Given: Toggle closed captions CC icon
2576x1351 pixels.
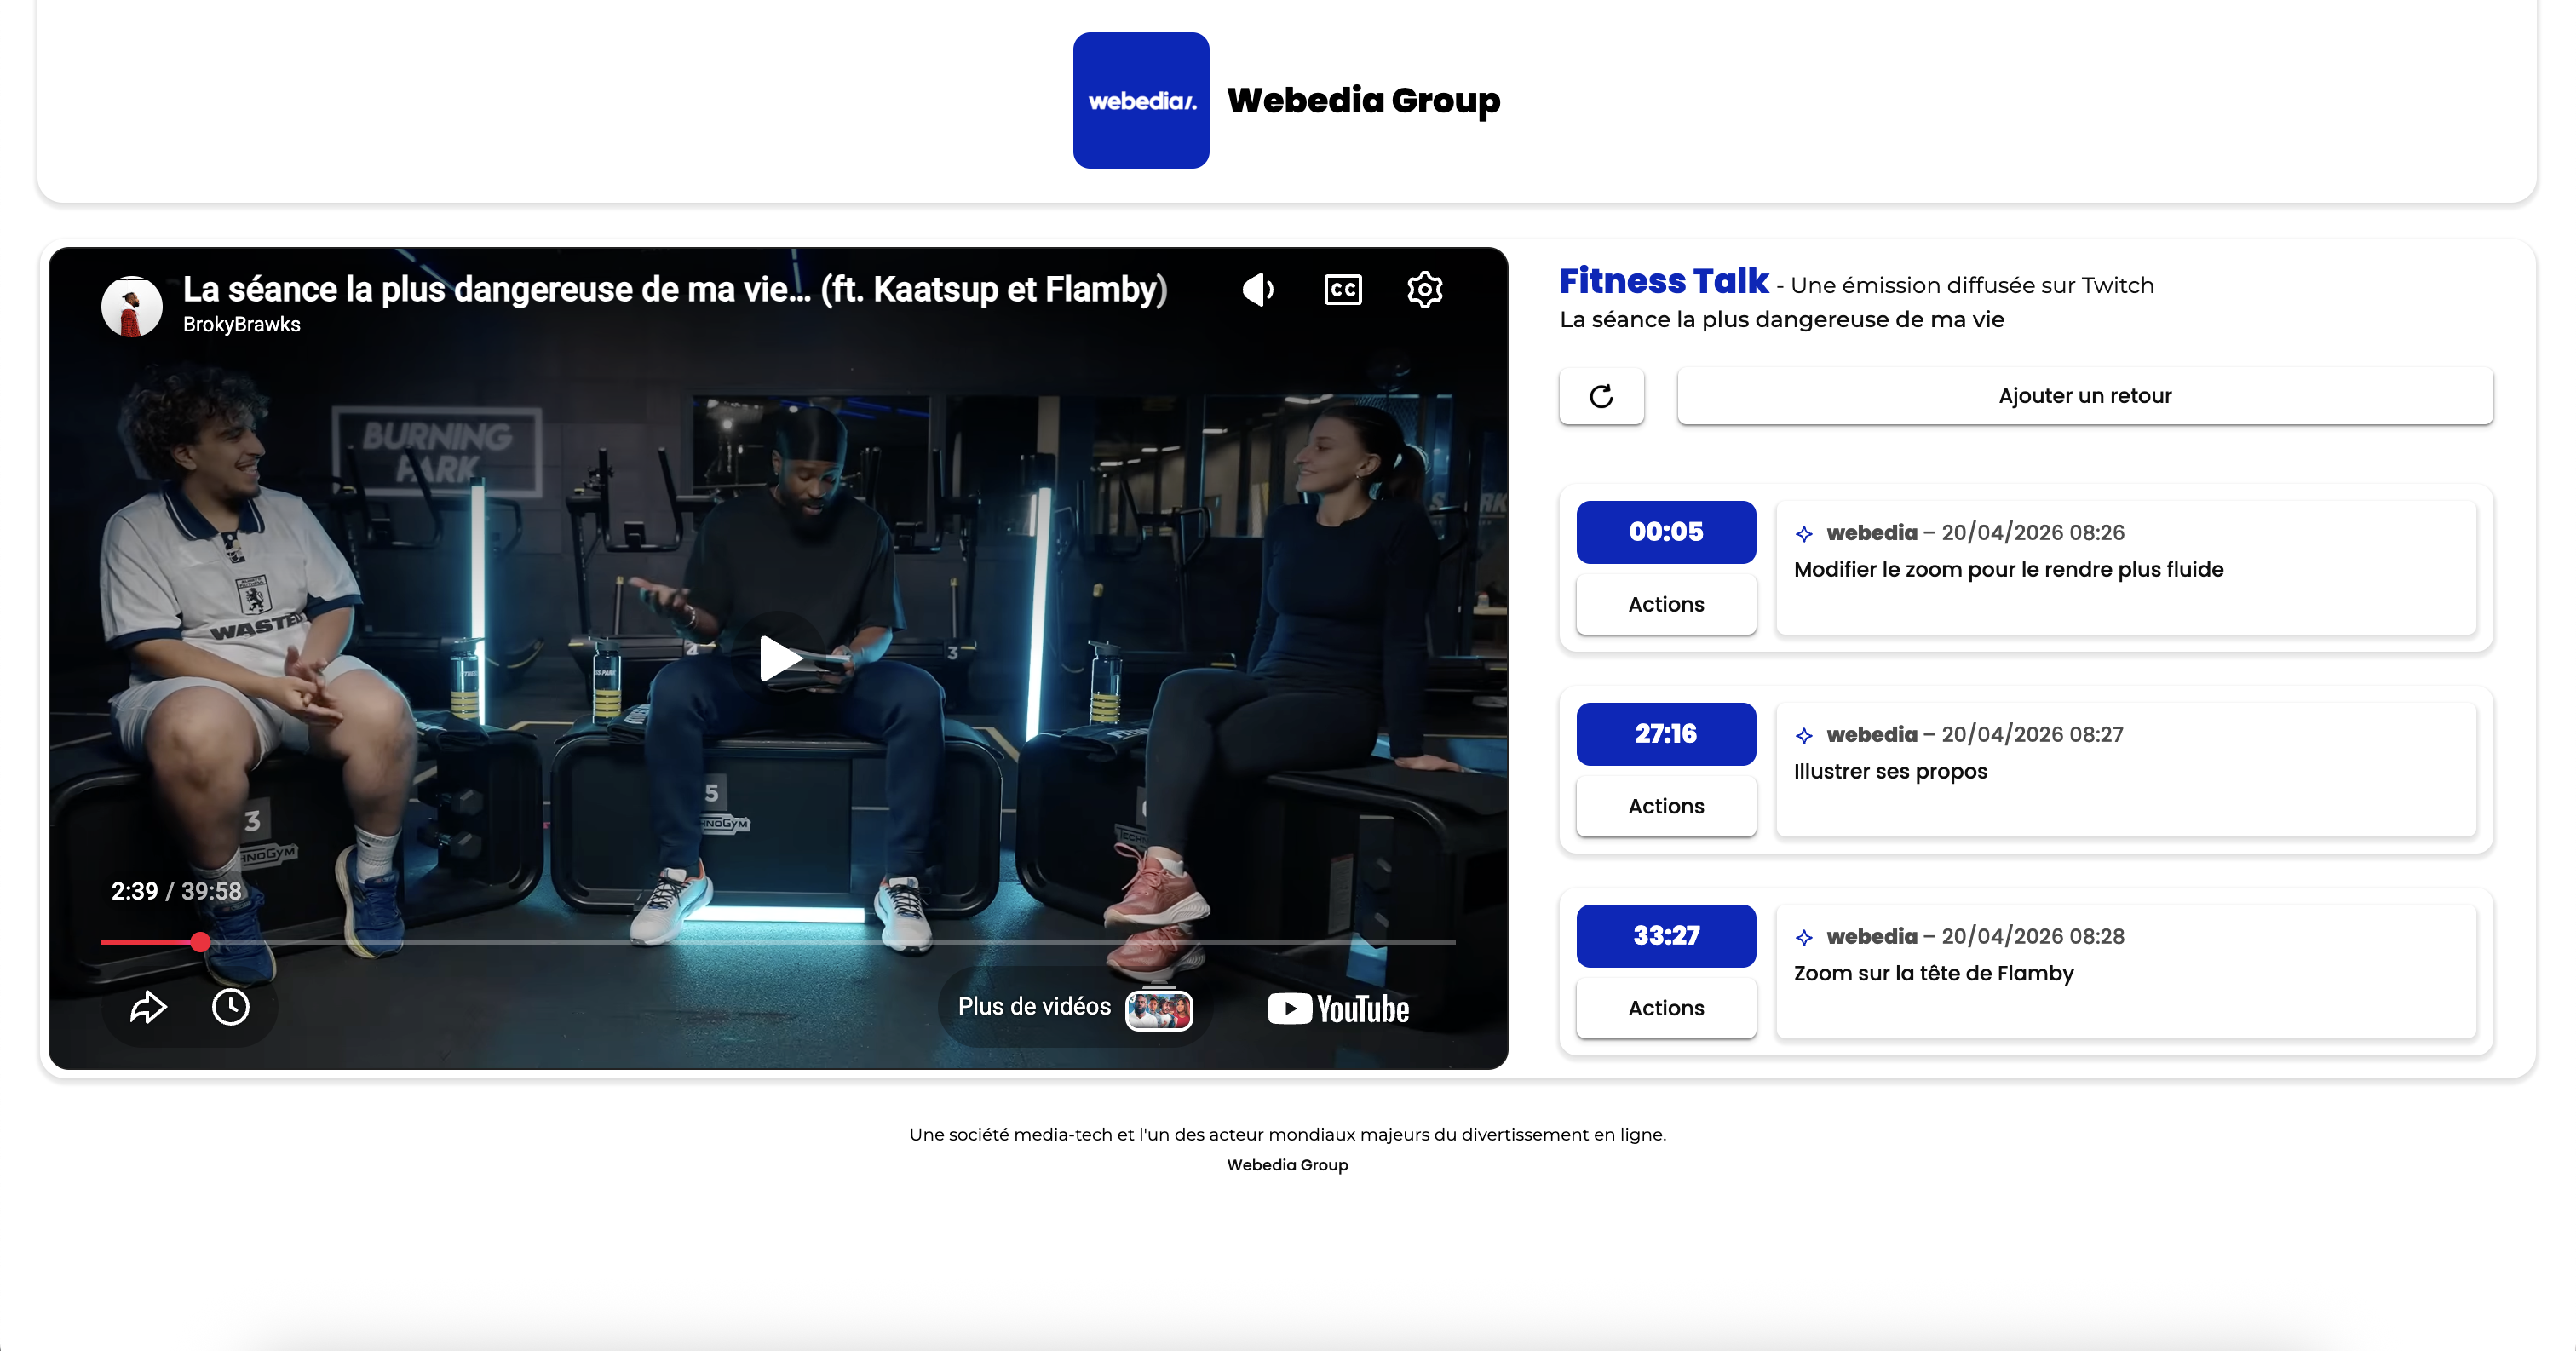Looking at the screenshot, I should [x=1342, y=289].
